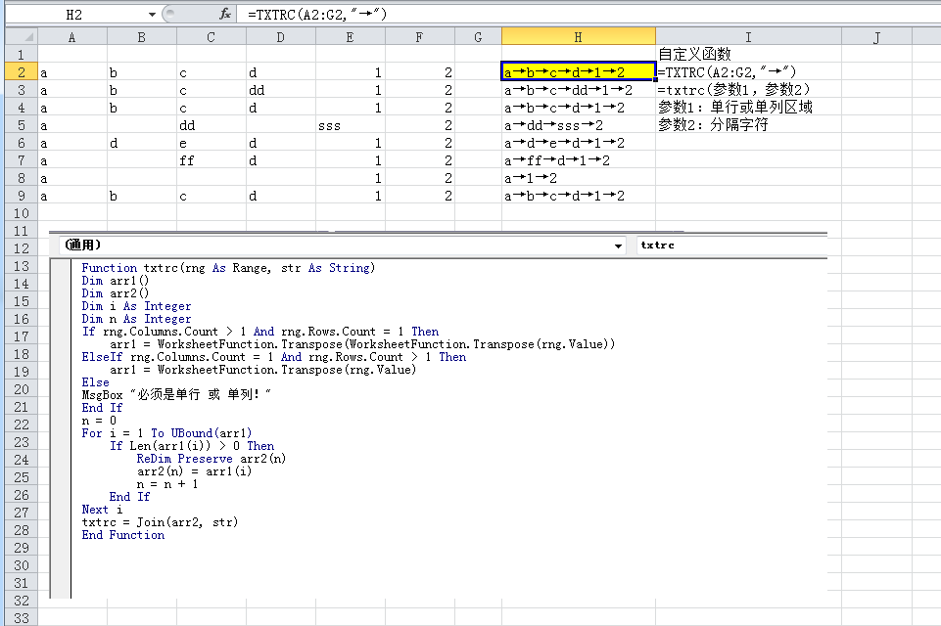This screenshot has width=941, height=626.
Task: Click cell H7 showing a→ff→d→1→2
Action: click(x=579, y=160)
